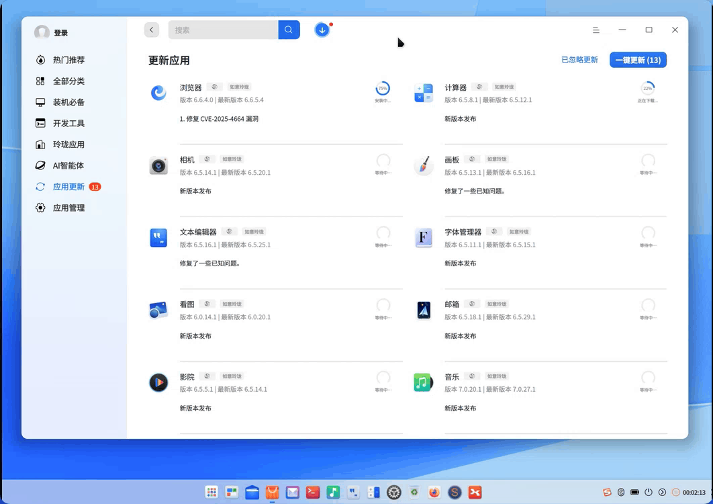Click the 看图 app name
713x504 pixels.
pos(187,304)
